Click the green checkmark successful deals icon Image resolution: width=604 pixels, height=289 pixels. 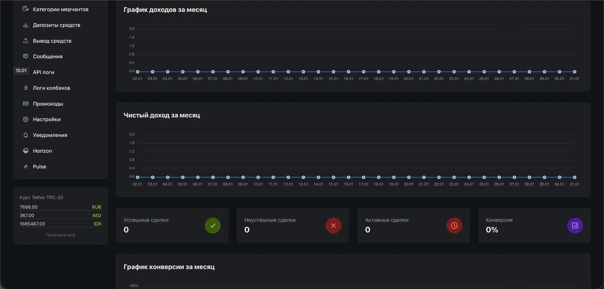212,225
